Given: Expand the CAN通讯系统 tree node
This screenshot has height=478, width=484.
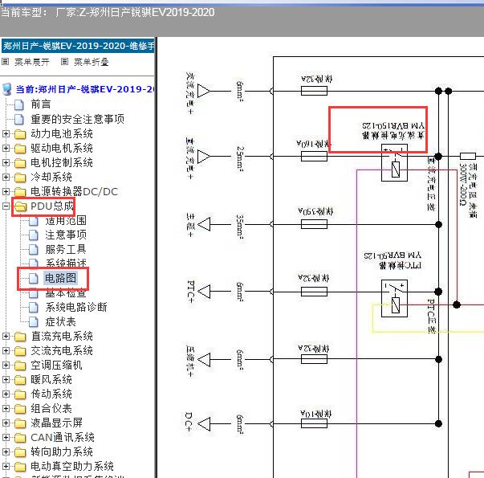Looking at the screenshot, I should click(6, 438).
